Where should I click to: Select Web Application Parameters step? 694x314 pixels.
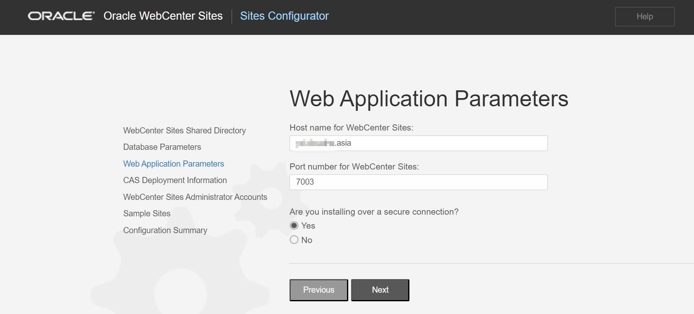(x=174, y=164)
